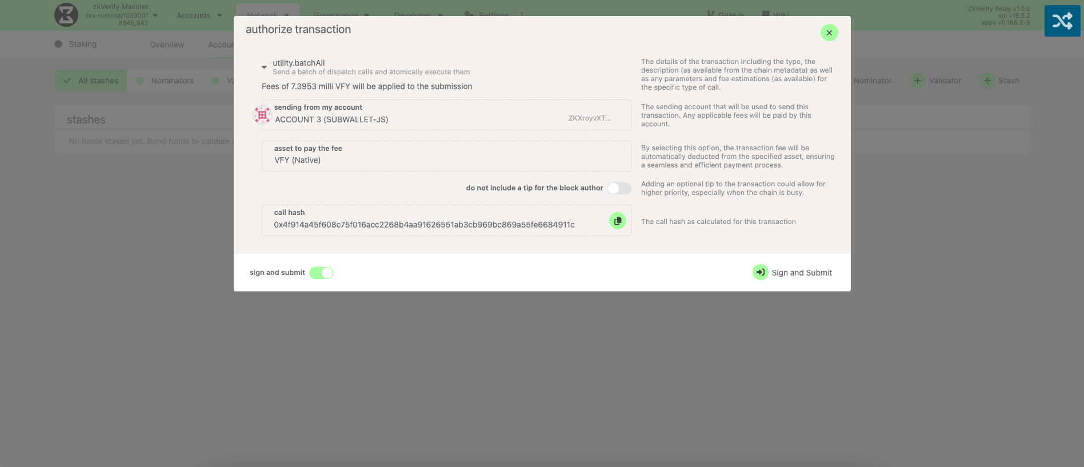Open the zkVerify Mainnet network selector
Image resolution: width=1084 pixels, height=467 pixels.
point(121,15)
